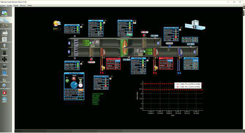Click the SUPER STEP green text link
Image resolution: width=245 pixels, height=133 pixels.
tap(98, 94)
